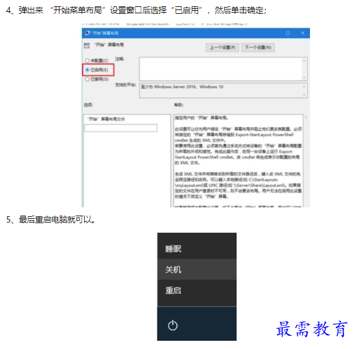Click the help panel scroll up arrow
The height and width of the screenshot is (349, 353).
coord(306,118)
